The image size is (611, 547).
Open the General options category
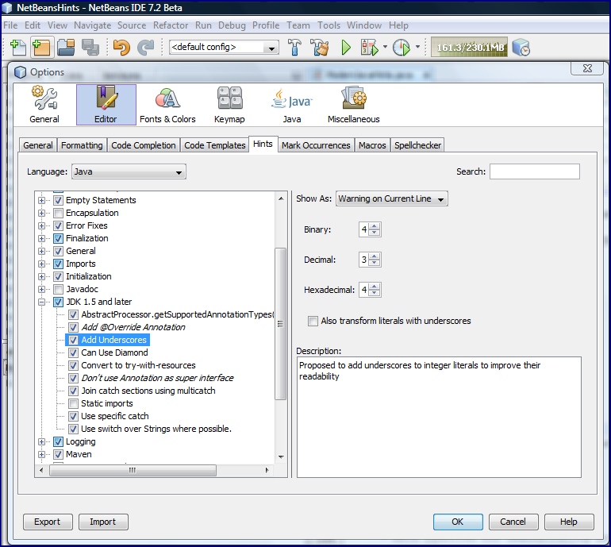point(44,105)
